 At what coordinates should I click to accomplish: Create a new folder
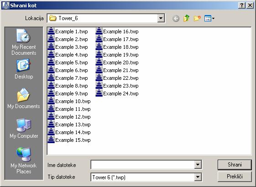(197, 18)
